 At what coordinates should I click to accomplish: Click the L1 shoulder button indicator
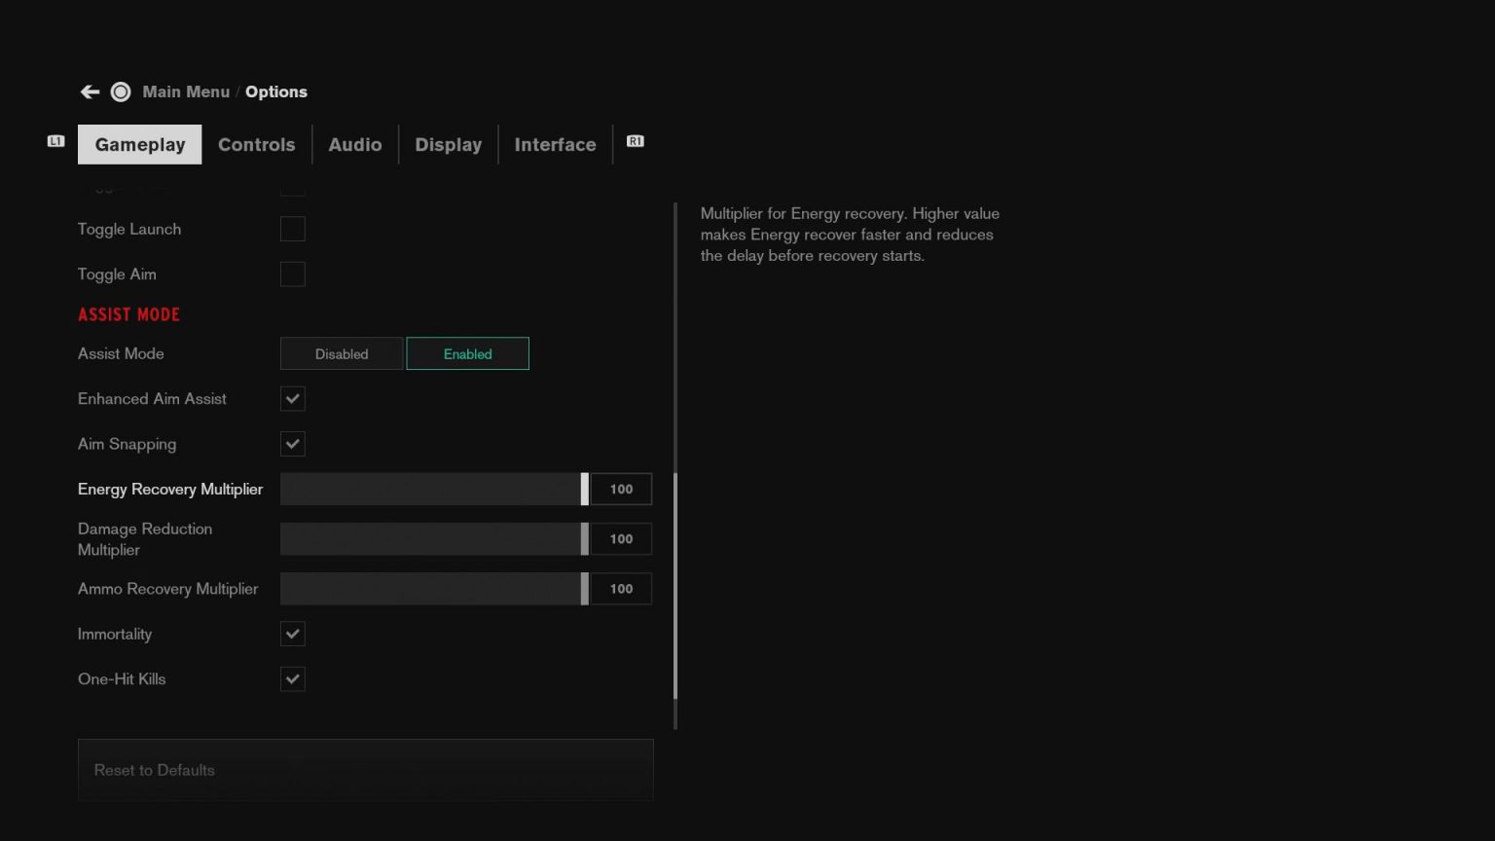tap(55, 141)
